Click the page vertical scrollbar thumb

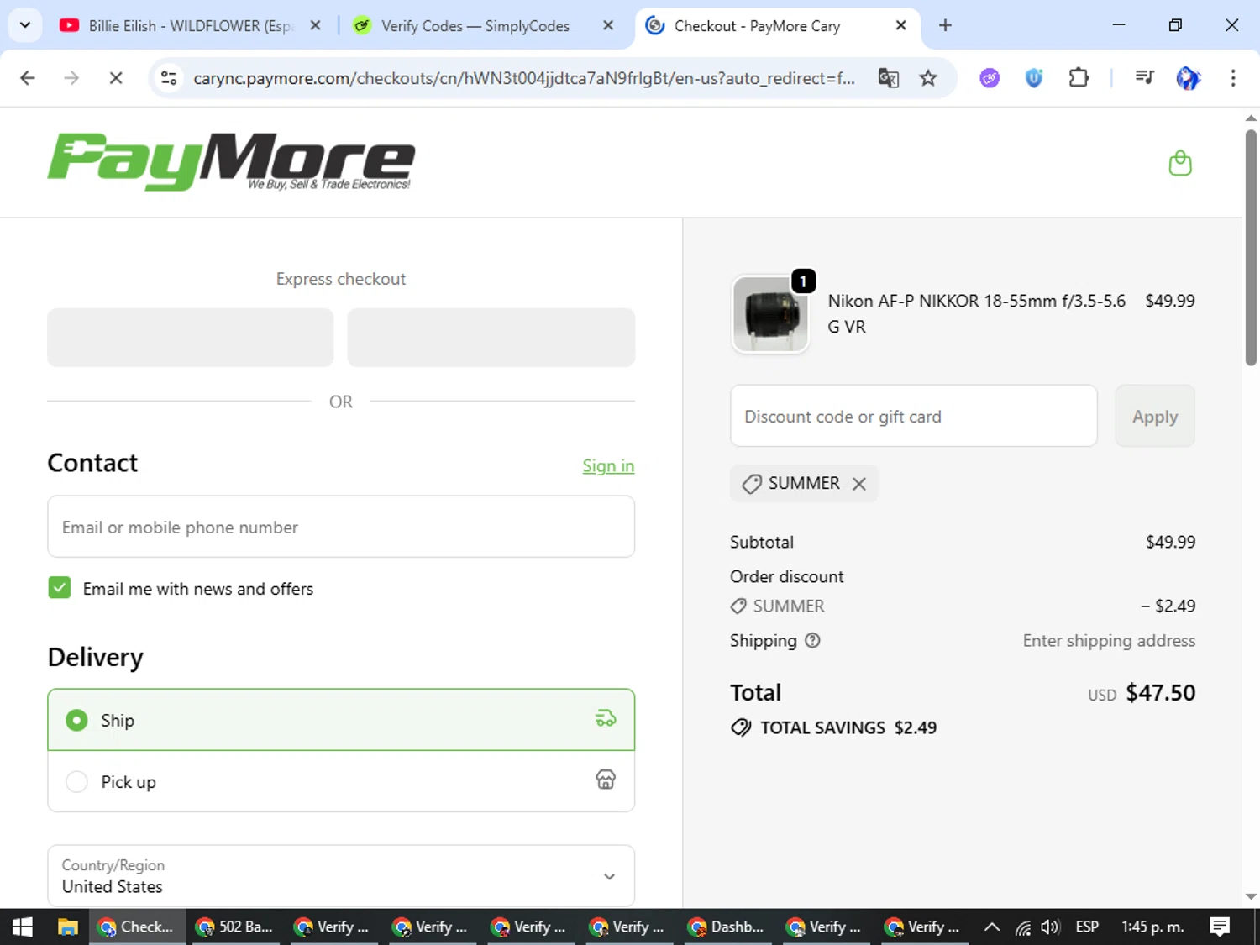(1251, 248)
